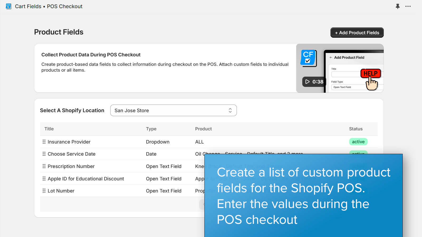422x237 pixels.
Task: Click the drag handle beside Choose Service Date
Action: click(x=44, y=154)
